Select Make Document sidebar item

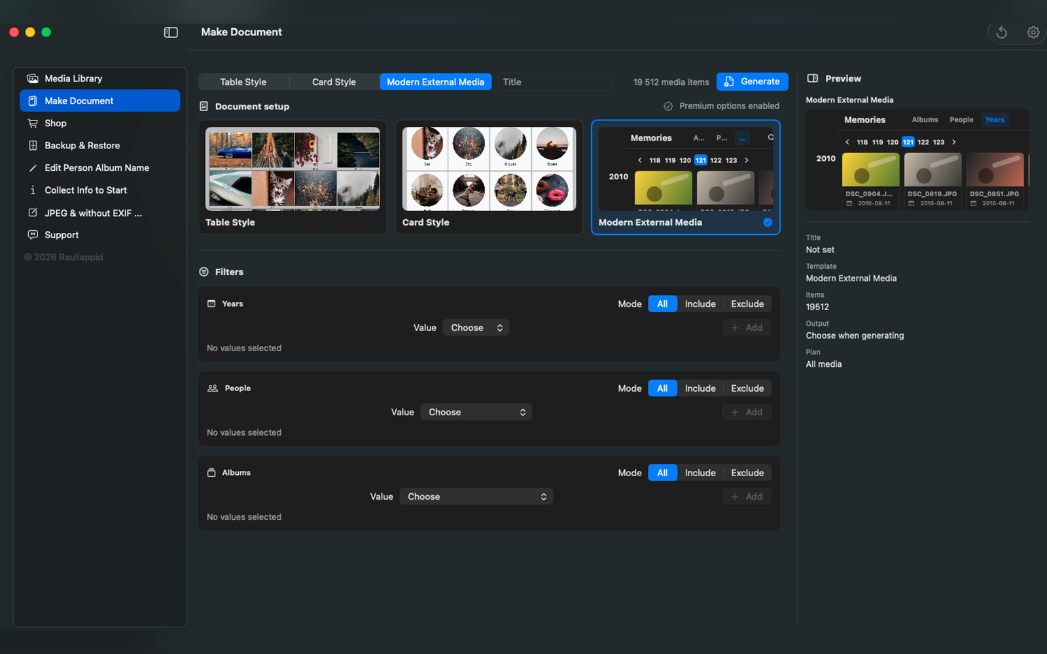(x=100, y=101)
